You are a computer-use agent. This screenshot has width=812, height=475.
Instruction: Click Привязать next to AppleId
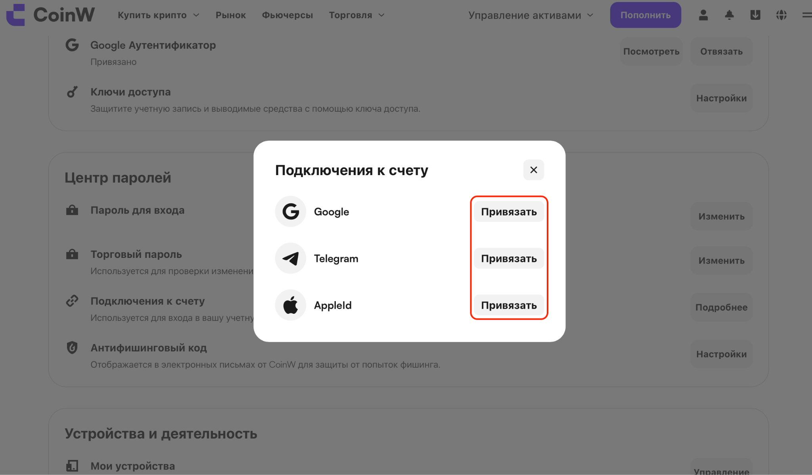click(x=509, y=305)
